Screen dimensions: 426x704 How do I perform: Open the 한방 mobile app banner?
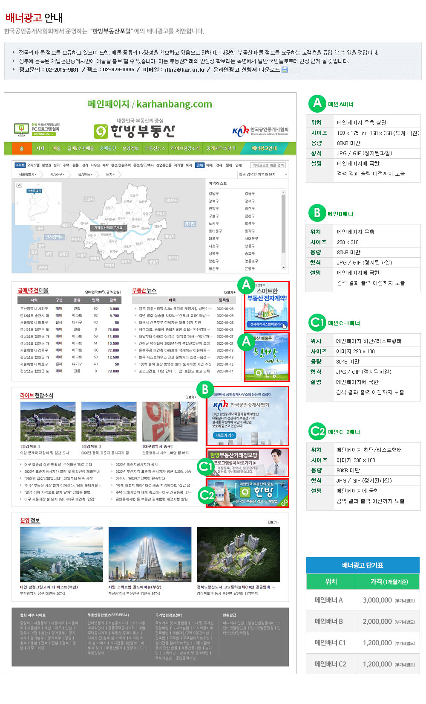pyautogui.click(x=248, y=493)
